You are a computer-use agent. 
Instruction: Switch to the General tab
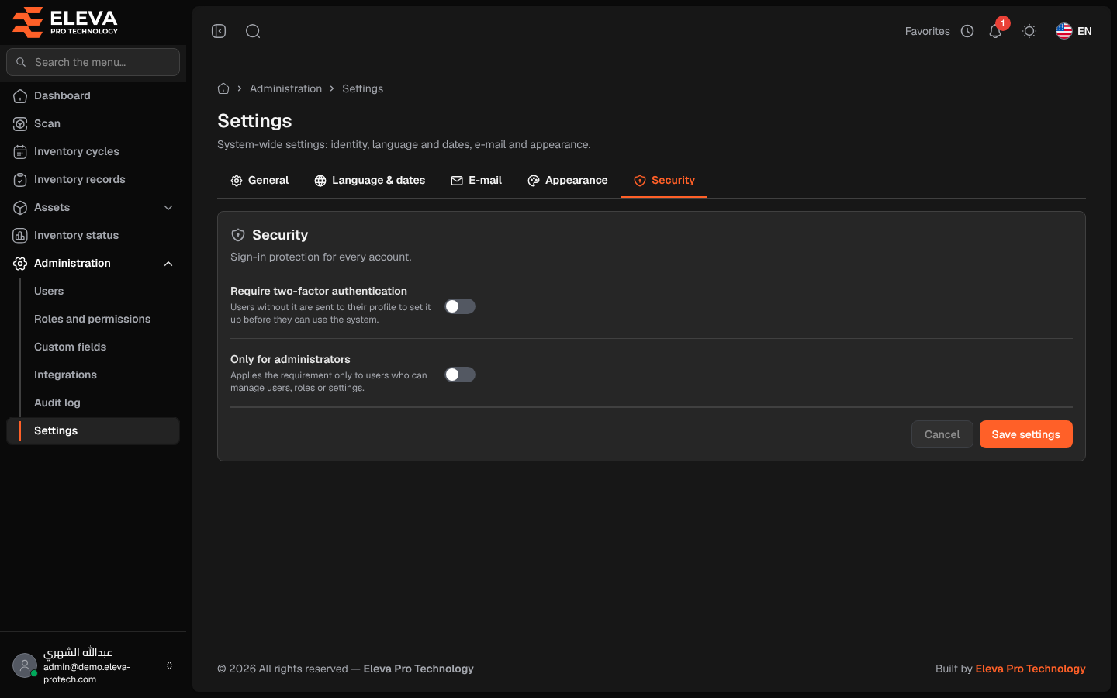click(260, 180)
